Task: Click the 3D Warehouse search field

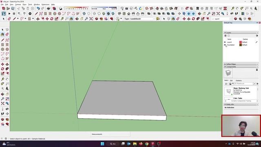Action: point(243,83)
